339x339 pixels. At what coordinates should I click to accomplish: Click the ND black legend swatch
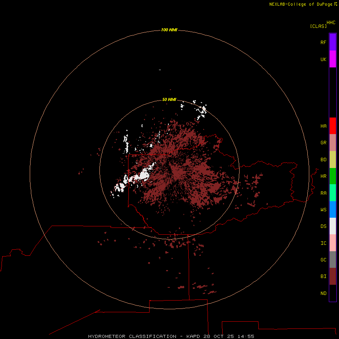[333, 293]
